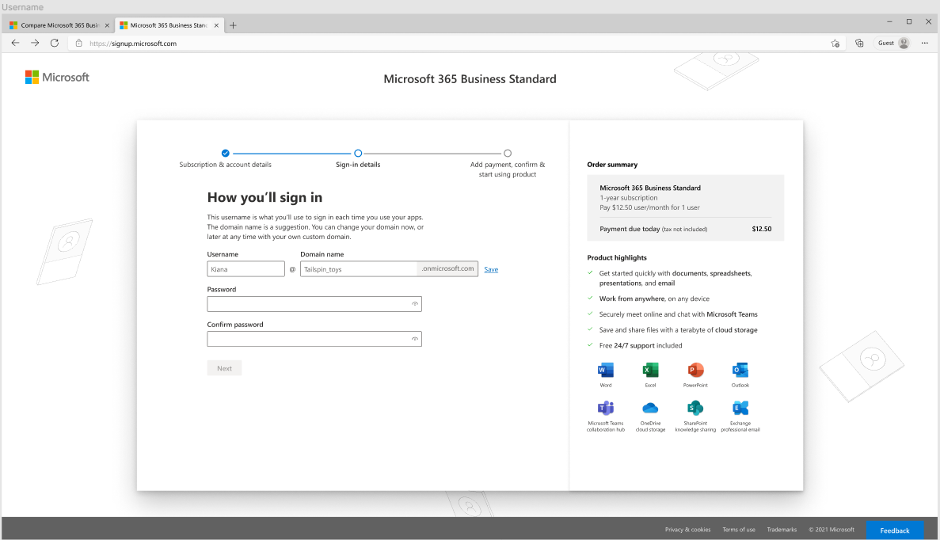Add page to favorites star icon
Image resolution: width=940 pixels, height=540 pixels.
835,43
